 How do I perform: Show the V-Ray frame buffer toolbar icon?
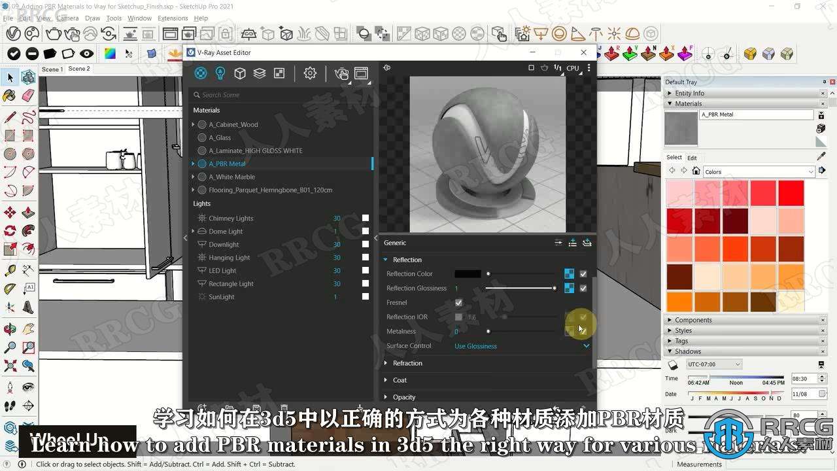170,33
